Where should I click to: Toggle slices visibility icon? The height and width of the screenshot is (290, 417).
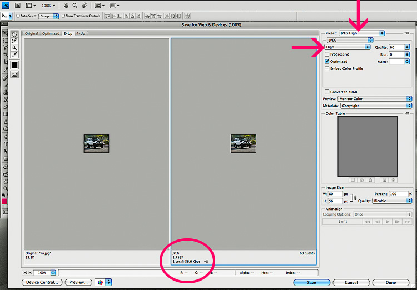pos(14,74)
